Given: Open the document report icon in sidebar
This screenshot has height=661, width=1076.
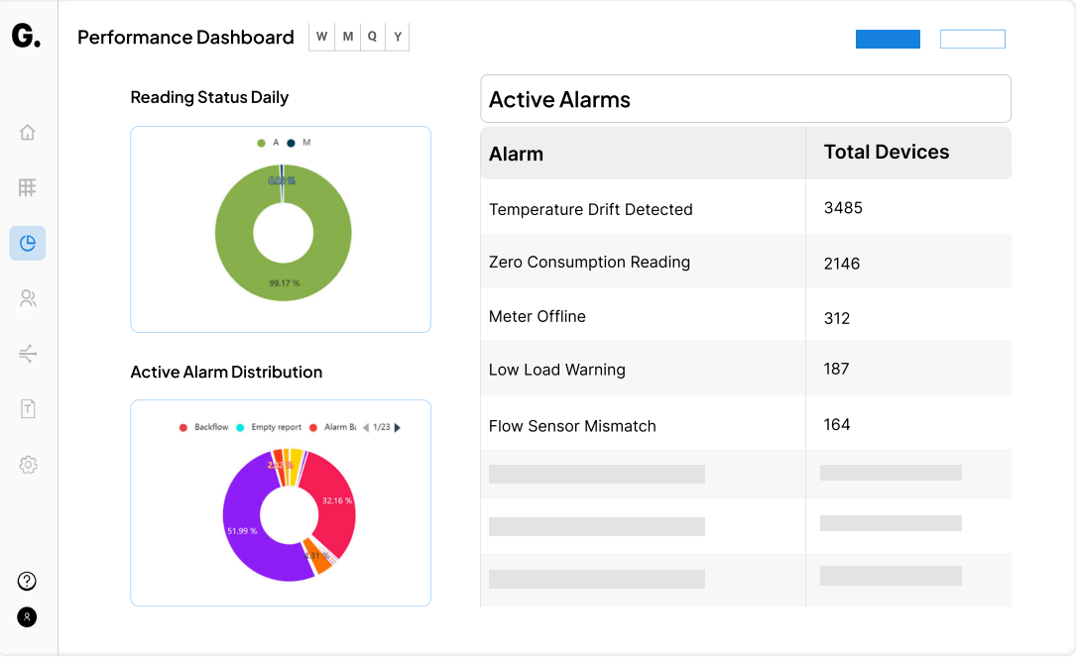Looking at the screenshot, I should 28,409.
